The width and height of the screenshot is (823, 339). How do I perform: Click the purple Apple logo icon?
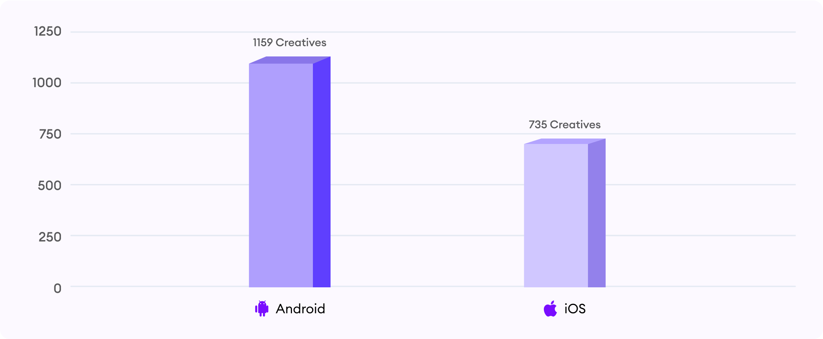click(x=550, y=309)
